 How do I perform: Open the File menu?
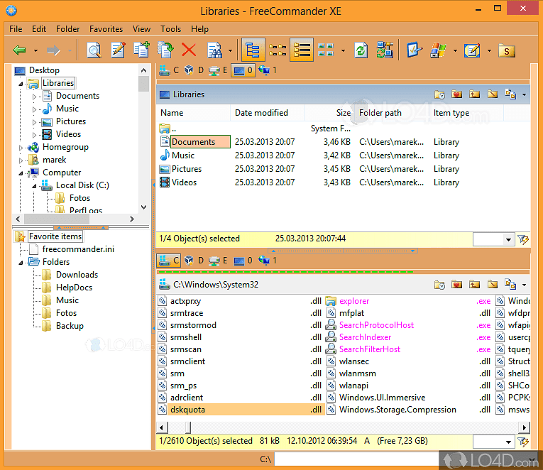point(16,29)
